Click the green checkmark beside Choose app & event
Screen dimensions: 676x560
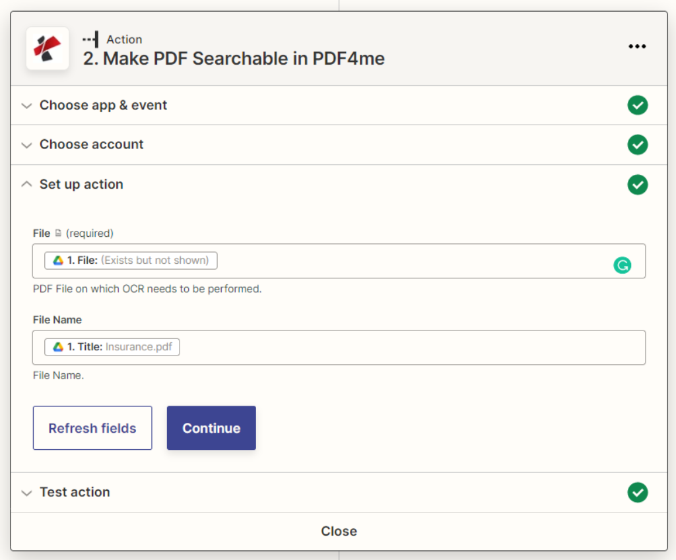[637, 105]
